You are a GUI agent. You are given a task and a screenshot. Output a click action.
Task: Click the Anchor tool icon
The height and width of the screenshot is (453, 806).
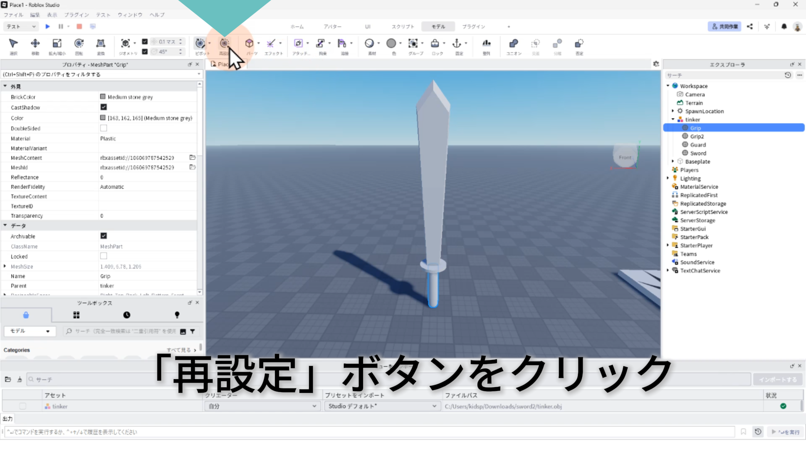click(x=457, y=44)
